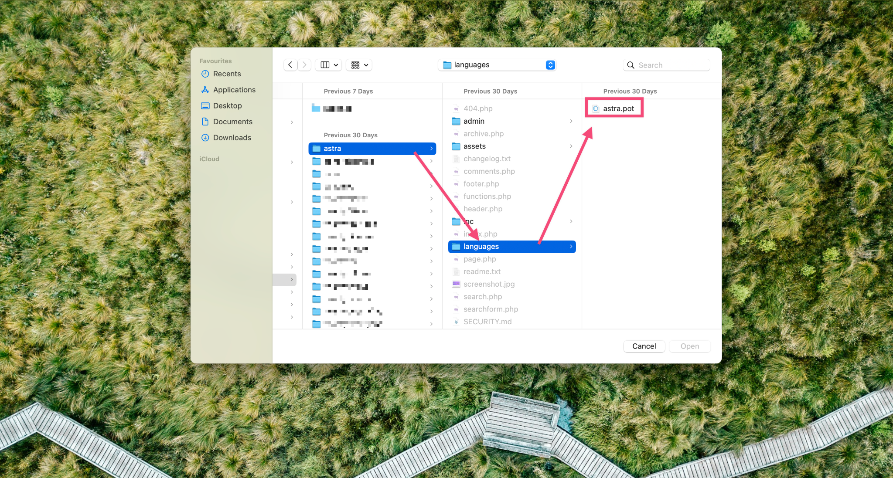Click the screenshot.jpg file icon
Screen dimensions: 893x478
(456, 284)
